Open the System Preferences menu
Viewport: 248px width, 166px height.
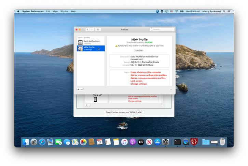coord(33,11)
